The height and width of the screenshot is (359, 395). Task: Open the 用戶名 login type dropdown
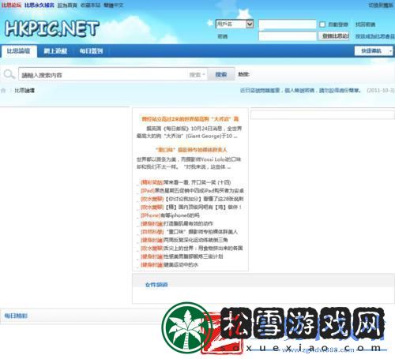click(235, 24)
